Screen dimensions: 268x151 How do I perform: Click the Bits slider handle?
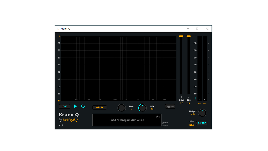click(x=189, y=36)
